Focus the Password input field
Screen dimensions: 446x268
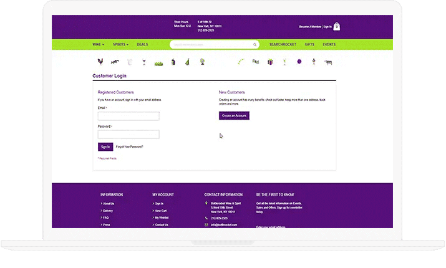[128, 134]
